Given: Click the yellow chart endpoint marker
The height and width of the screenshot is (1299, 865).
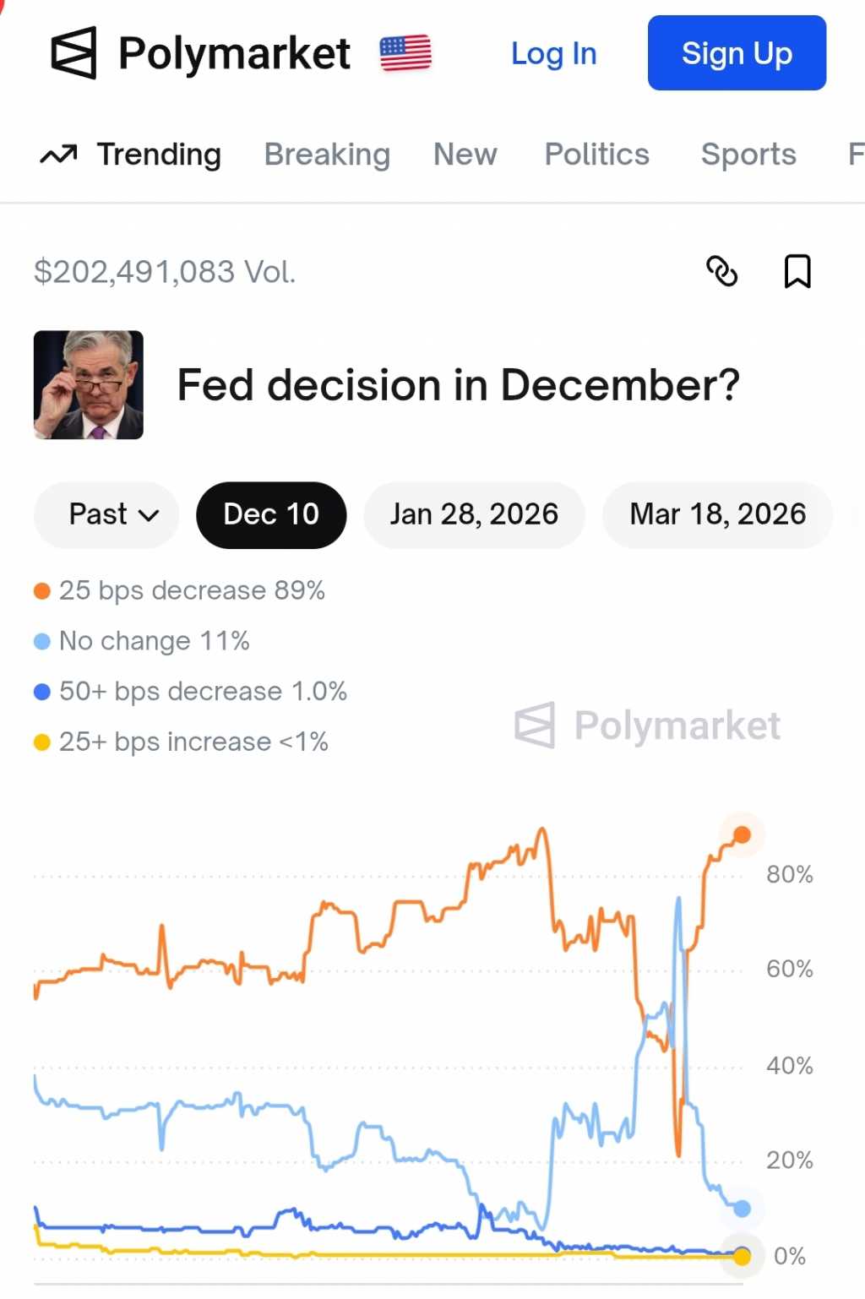Looking at the screenshot, I should 742,1256.
